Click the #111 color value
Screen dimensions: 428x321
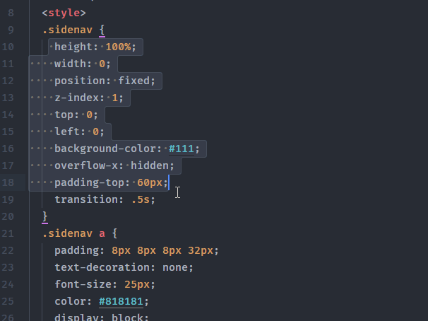click(184, 148)
